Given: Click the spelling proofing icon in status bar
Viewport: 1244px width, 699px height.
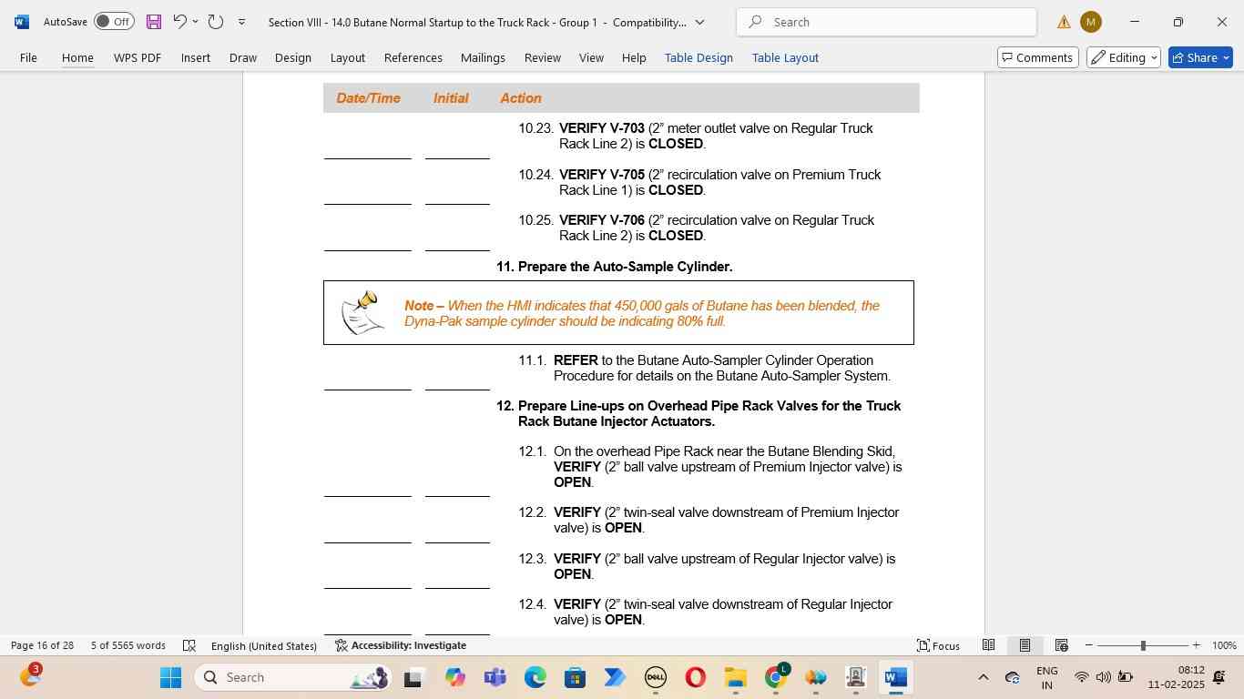Looking at the screenshot, I should (189, 645).
